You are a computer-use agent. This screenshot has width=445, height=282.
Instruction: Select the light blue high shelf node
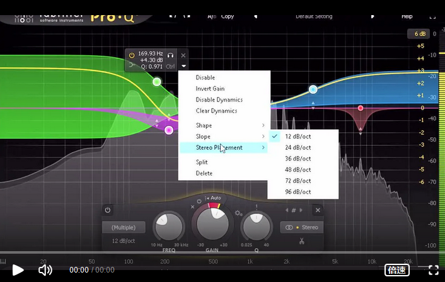point(313,89)
